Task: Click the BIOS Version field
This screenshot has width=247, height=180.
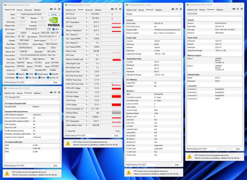Action: (31, 29)
